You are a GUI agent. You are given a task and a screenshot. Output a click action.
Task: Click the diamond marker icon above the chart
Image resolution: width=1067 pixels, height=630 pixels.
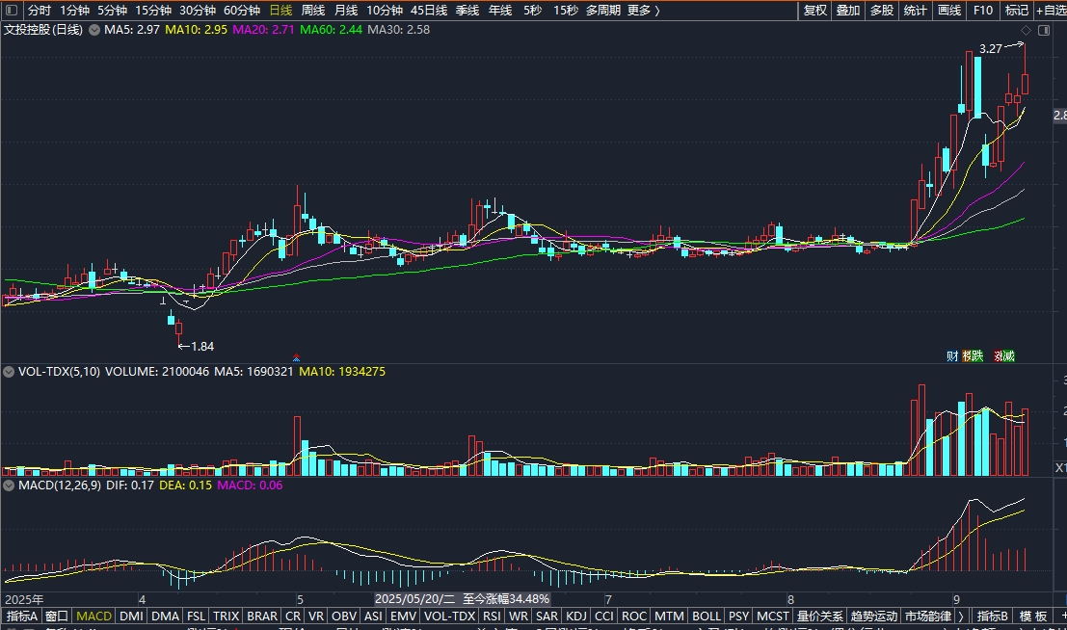coord(1027,30)
